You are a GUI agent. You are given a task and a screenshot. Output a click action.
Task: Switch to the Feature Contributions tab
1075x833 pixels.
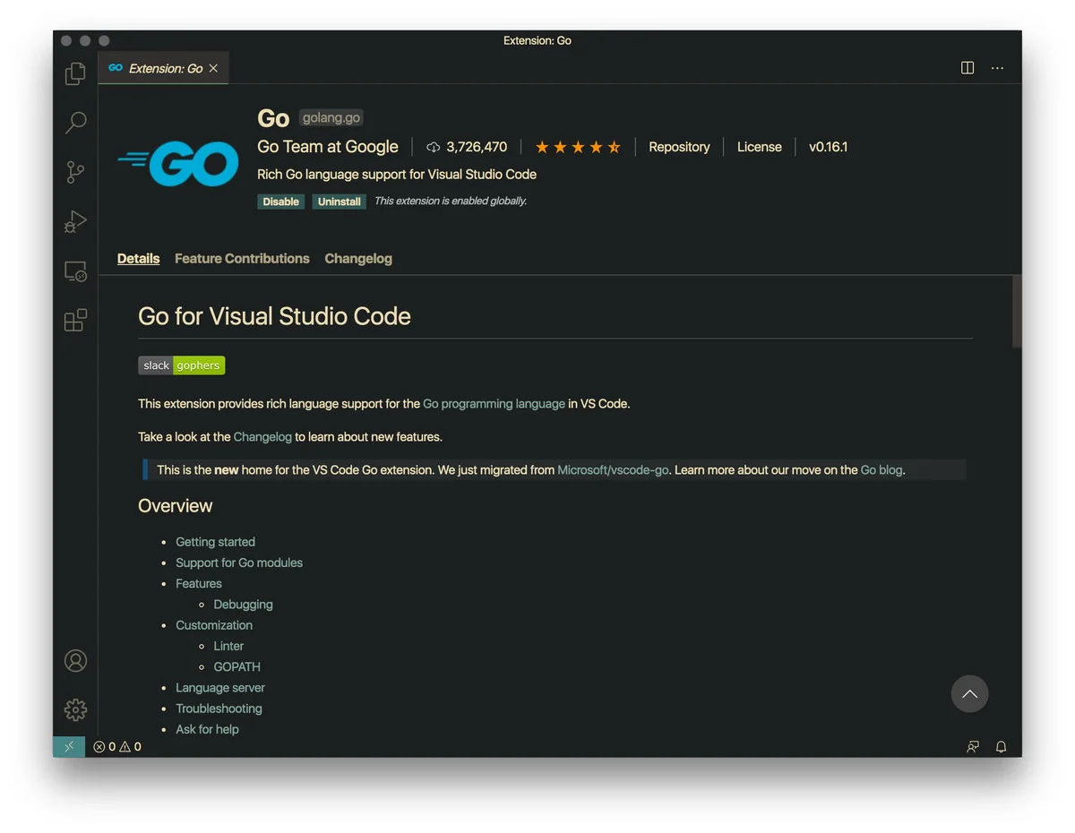[242, 259]
